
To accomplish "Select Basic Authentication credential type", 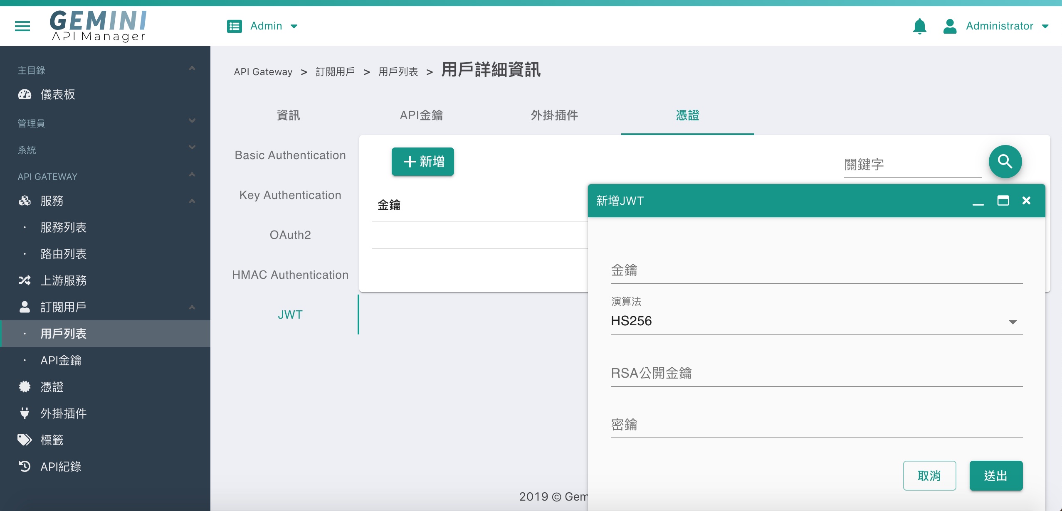I will pos(290,155).
